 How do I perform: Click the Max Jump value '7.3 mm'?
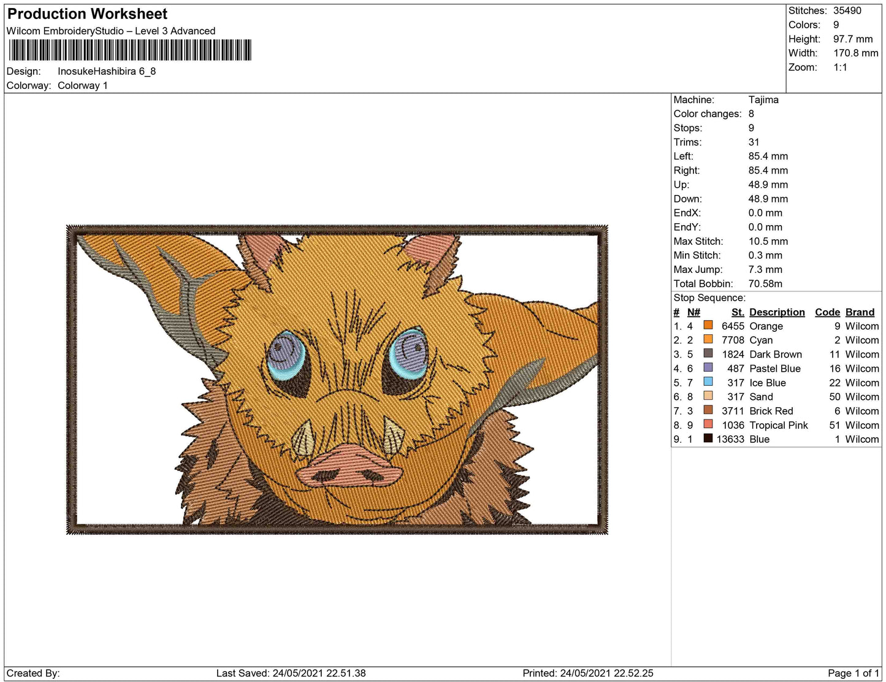point(765,269)
